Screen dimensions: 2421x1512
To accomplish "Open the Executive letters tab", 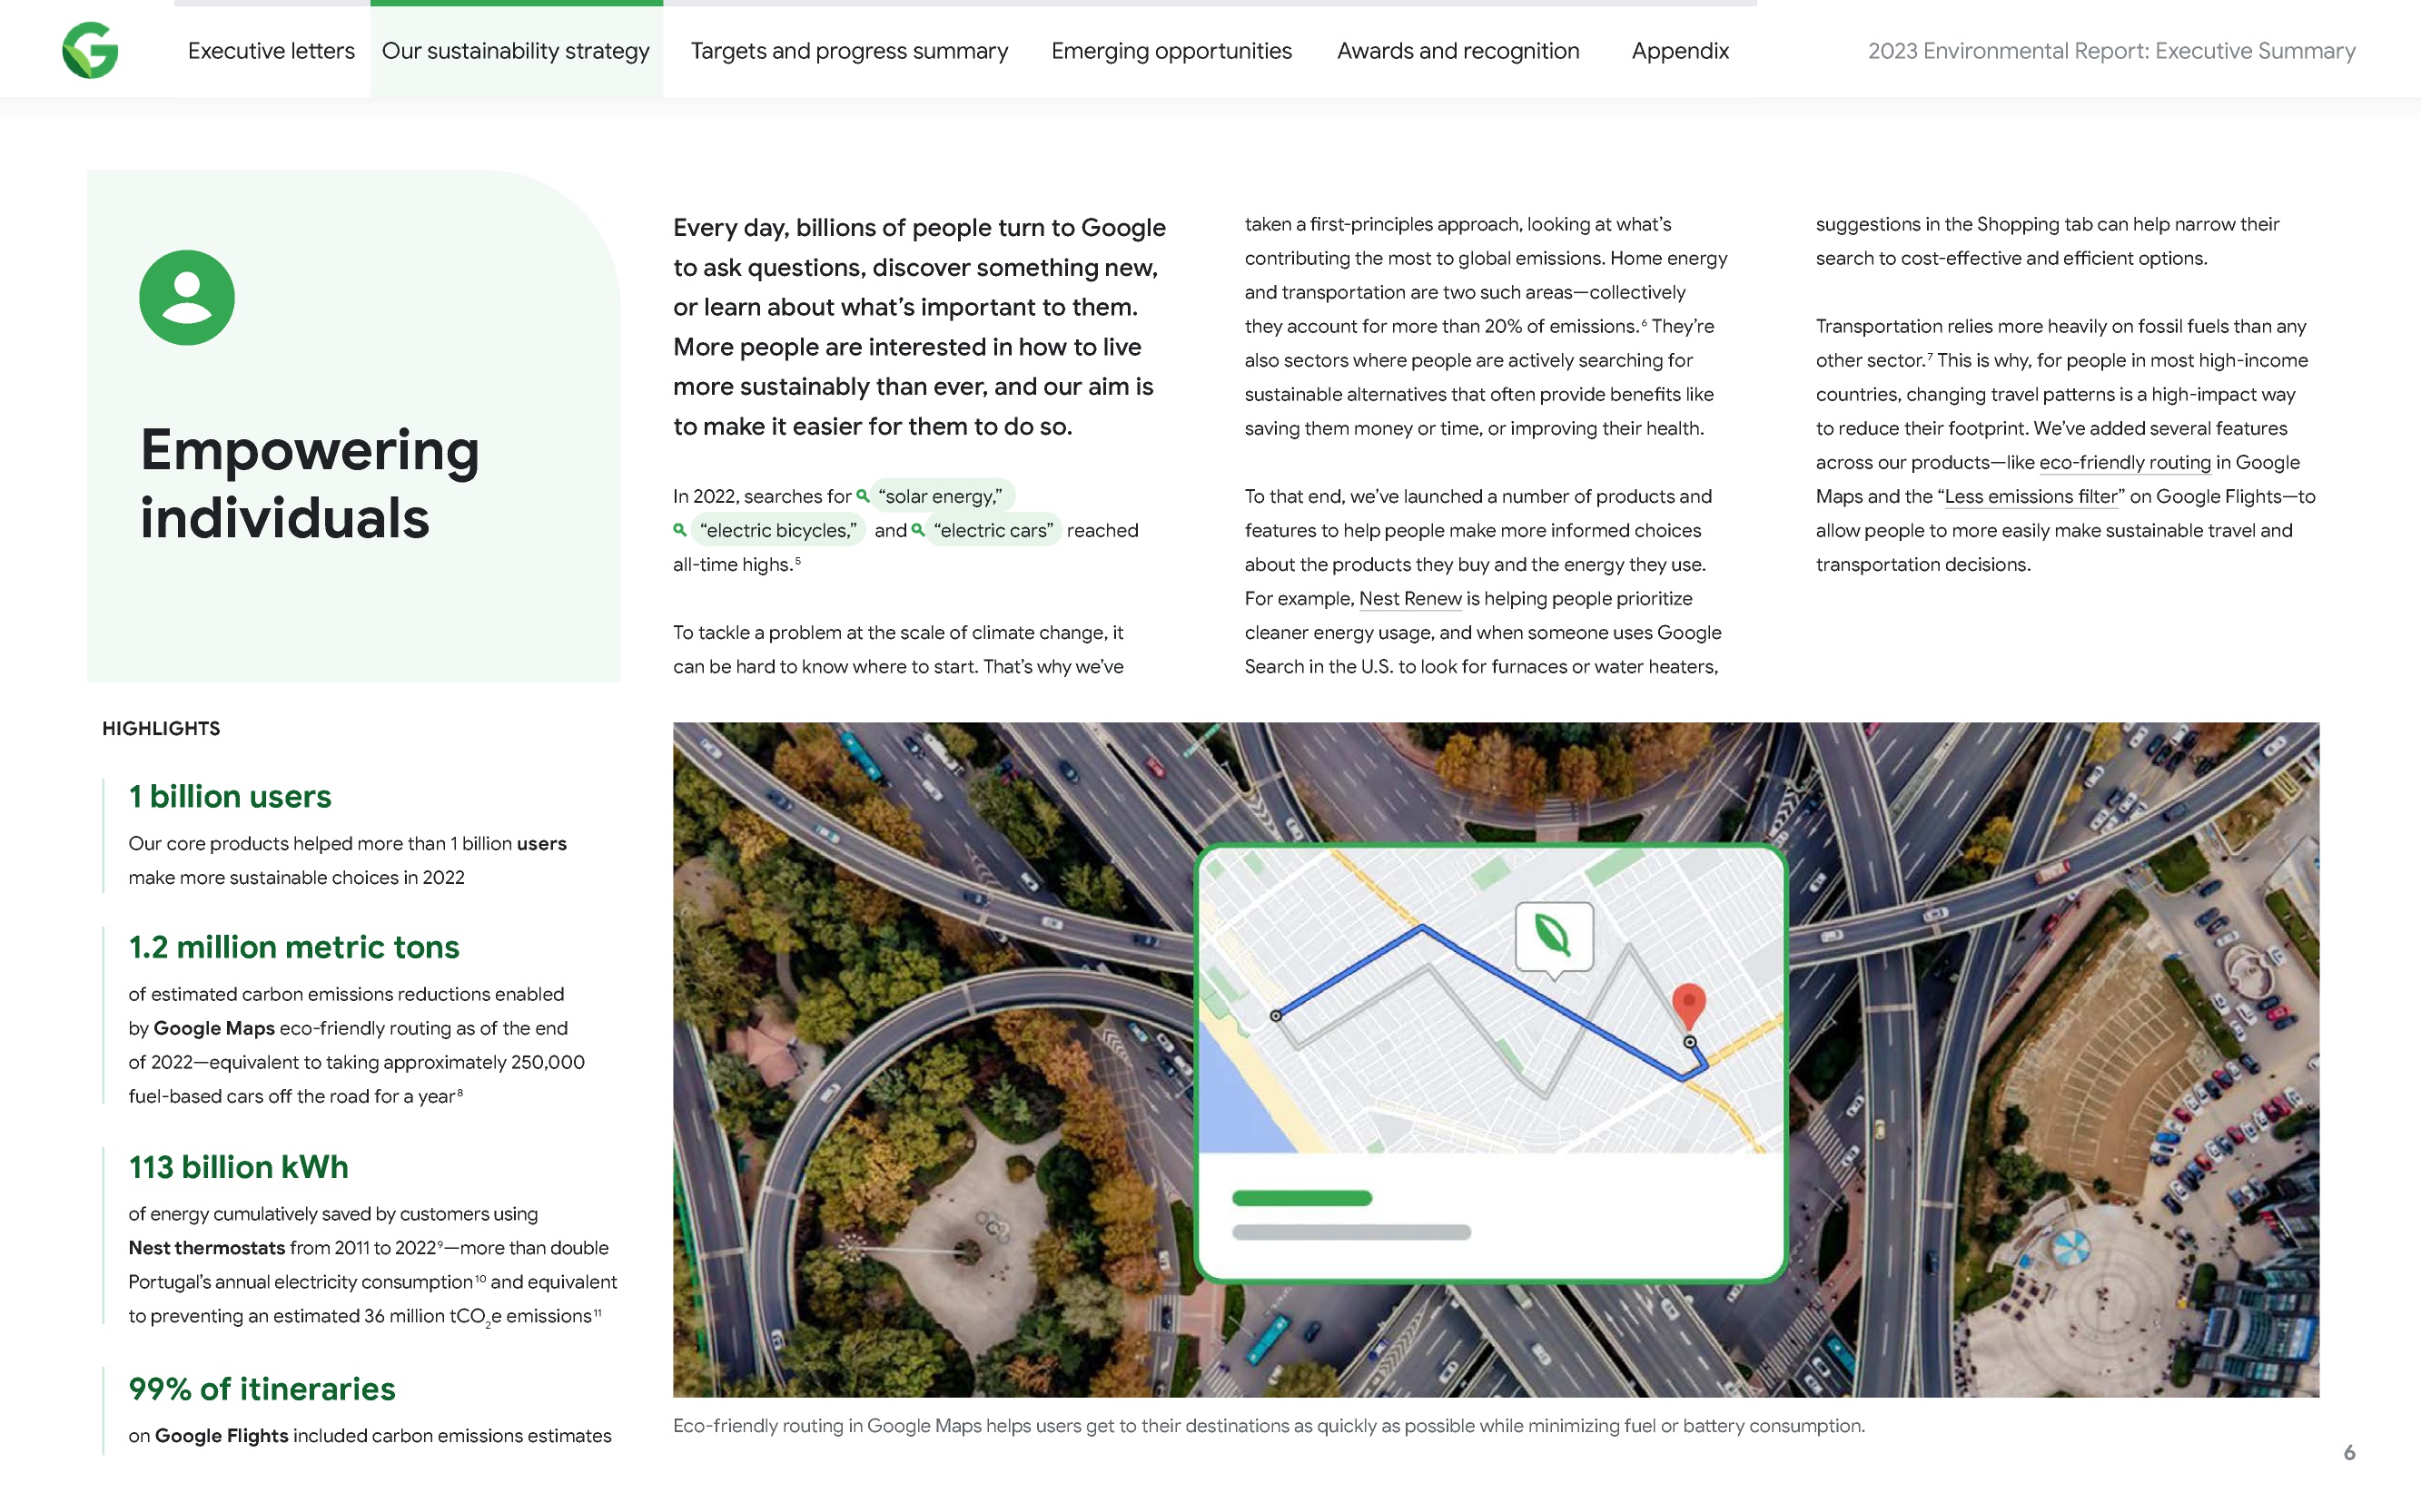I will pyautogui.click(x=272, y=51).
